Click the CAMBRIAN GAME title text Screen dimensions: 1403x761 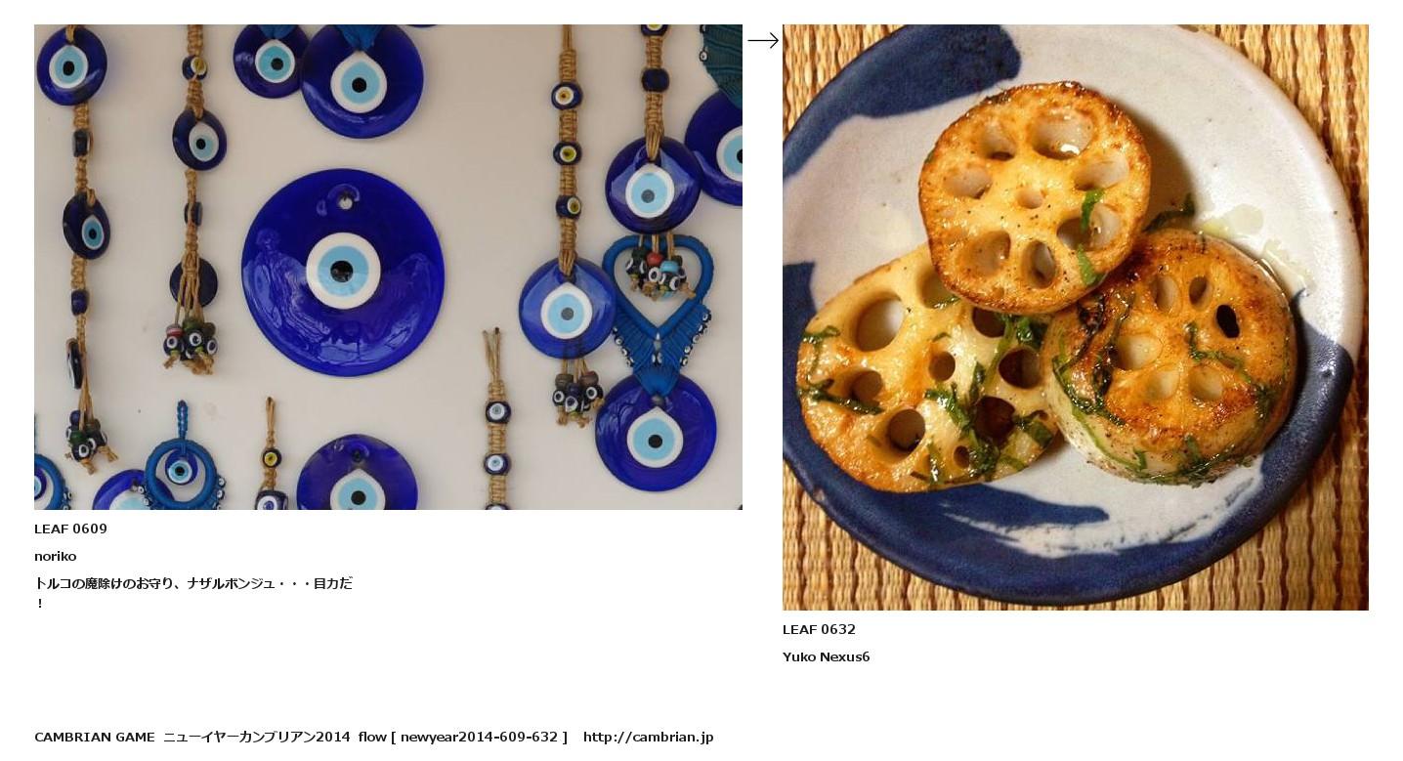[x=95, y=737]
